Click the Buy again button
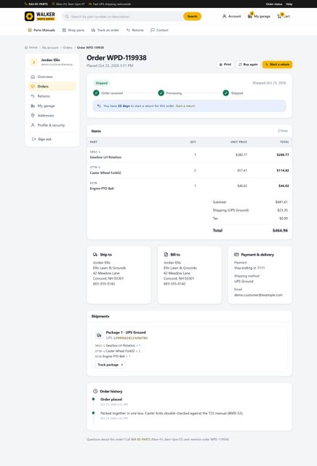 click(248, 64)
